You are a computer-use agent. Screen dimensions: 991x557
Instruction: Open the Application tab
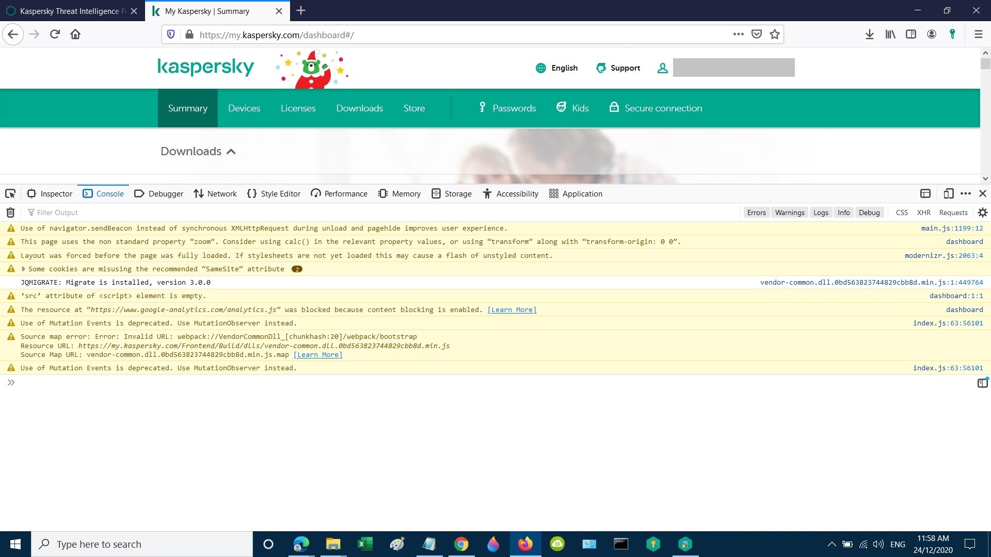pos(576,193)
